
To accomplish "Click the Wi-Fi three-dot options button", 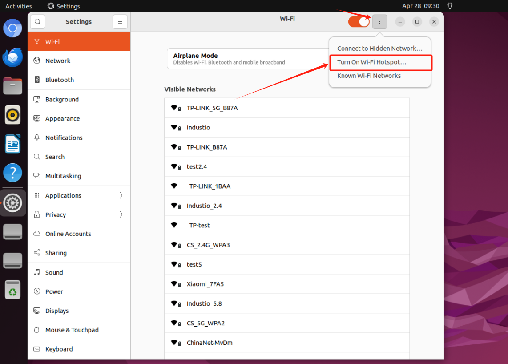I will (379, 22).
